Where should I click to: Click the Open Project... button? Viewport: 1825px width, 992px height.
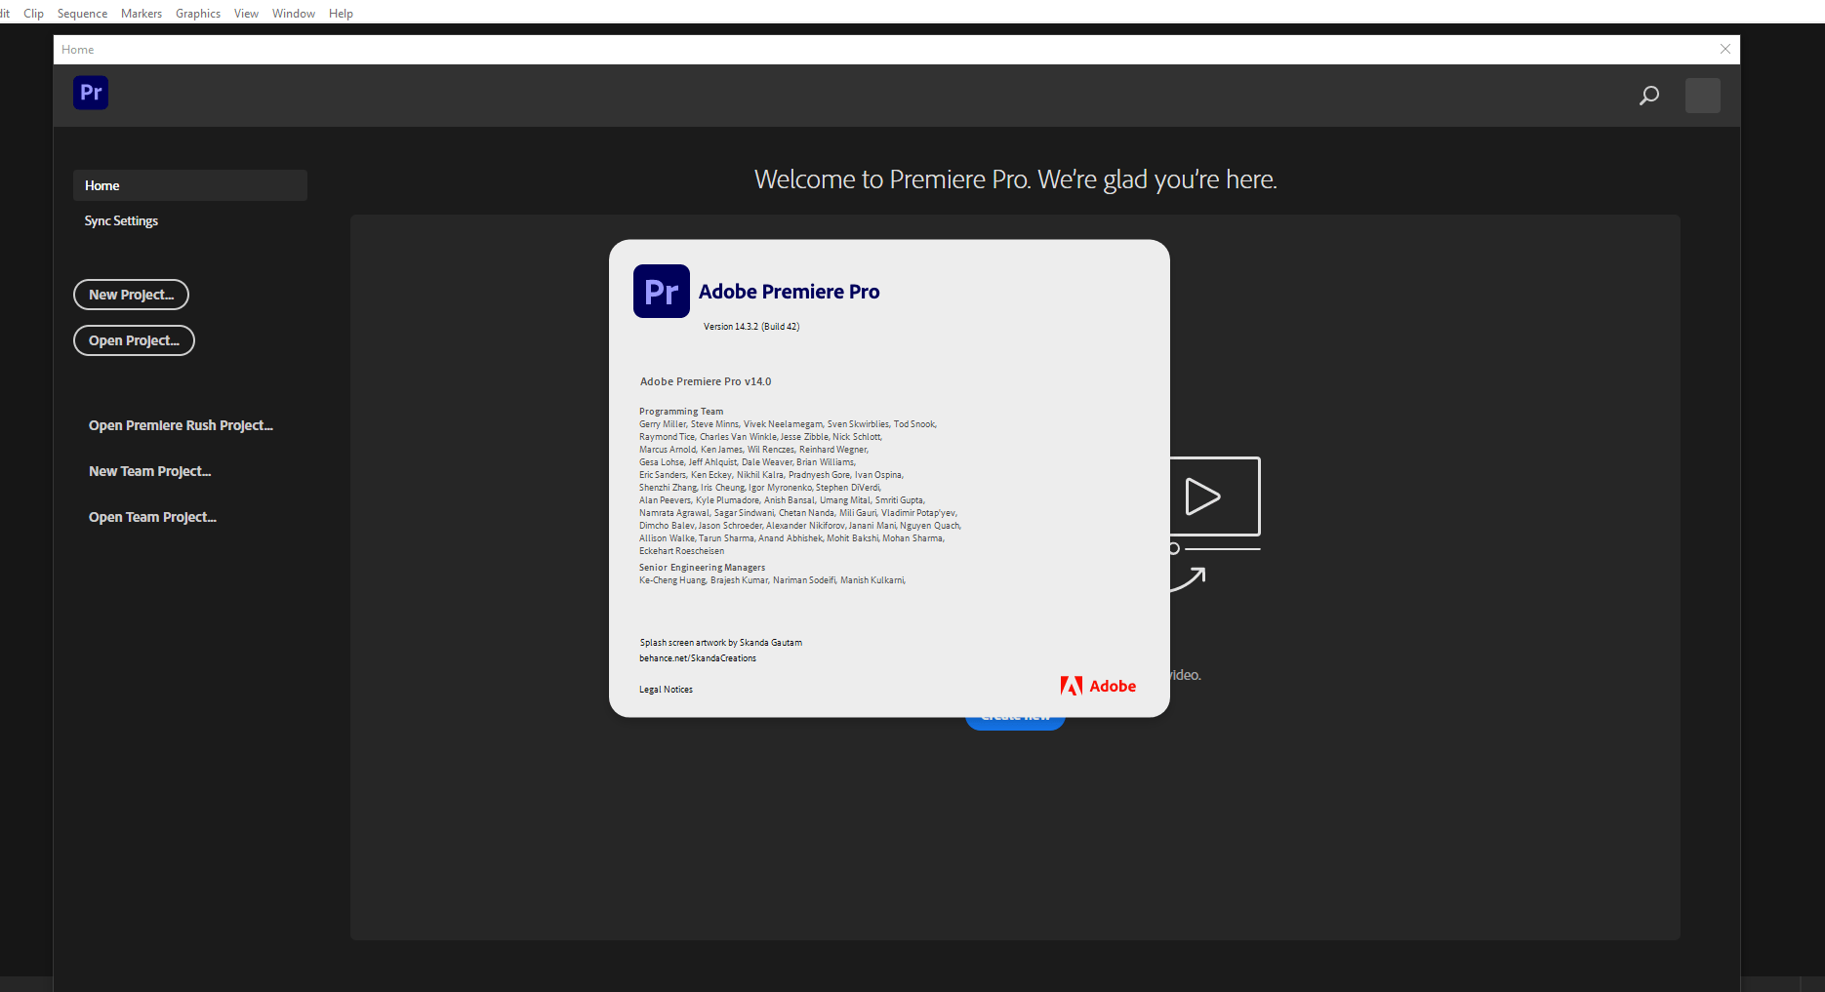(x=134, y=340)
